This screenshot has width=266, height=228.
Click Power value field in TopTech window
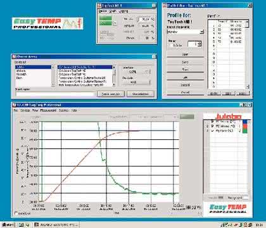(145, 38)
